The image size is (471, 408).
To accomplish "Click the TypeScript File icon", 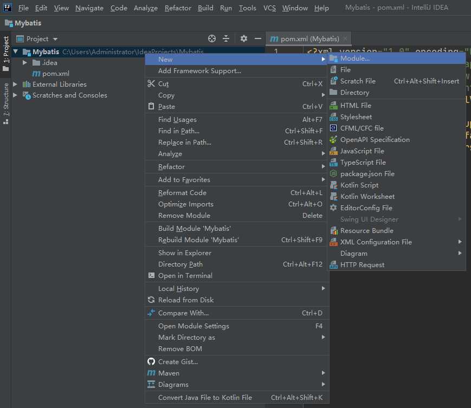I will (333, 162).
